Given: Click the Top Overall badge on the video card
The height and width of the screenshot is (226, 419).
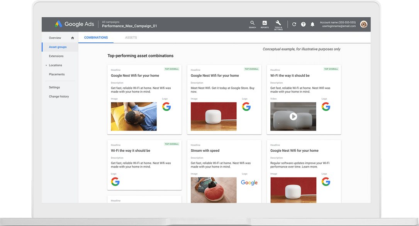Looking at the screenshot, I should [x=331, y=69].
